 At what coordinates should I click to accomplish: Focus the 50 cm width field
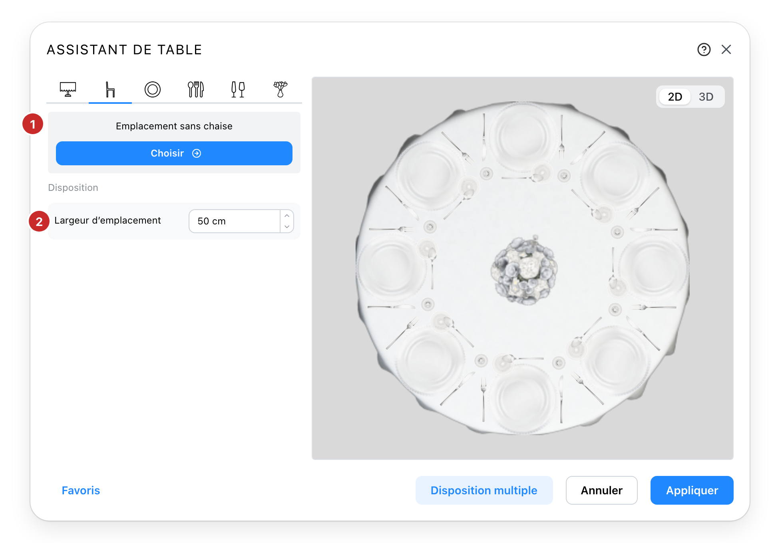[235, 221]
